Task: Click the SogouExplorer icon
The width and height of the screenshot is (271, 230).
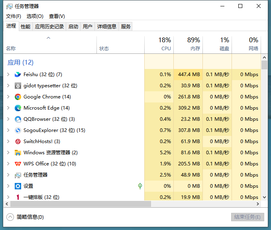Action: click(x=18, y=130)
